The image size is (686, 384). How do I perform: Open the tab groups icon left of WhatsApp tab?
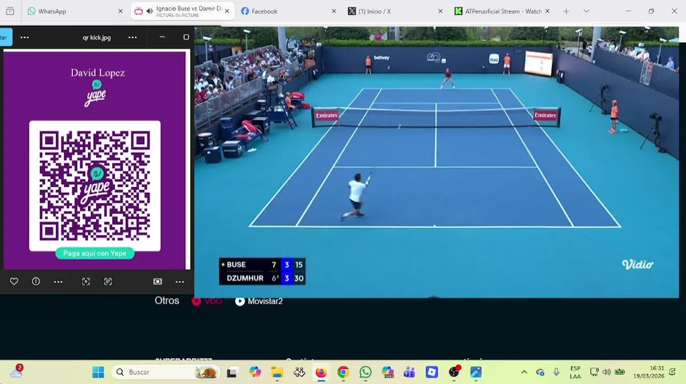point(10,11)
